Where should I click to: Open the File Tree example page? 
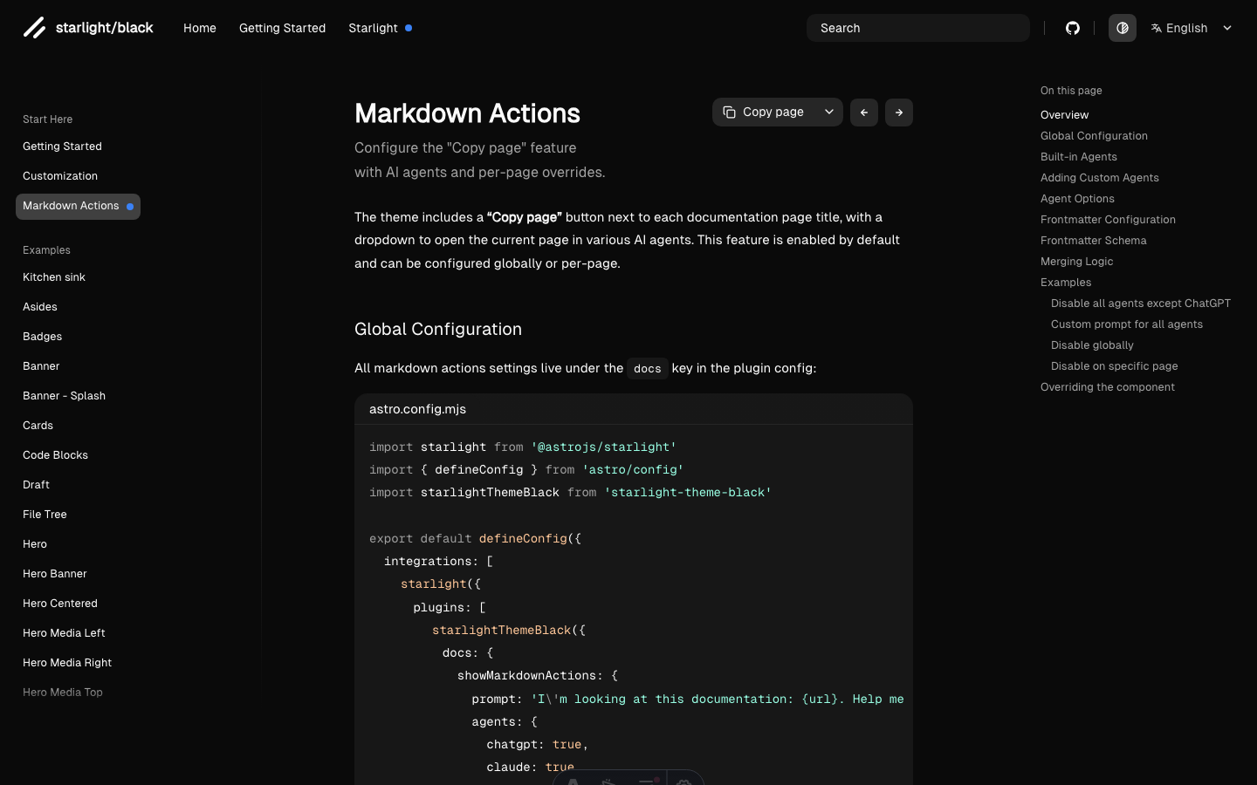[45, 515]
